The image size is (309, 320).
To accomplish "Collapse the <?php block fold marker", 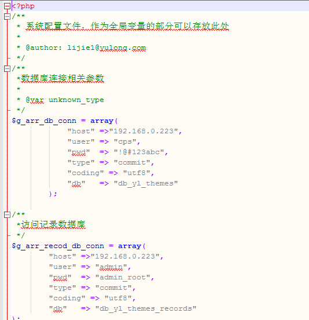I will coord(7,6).
